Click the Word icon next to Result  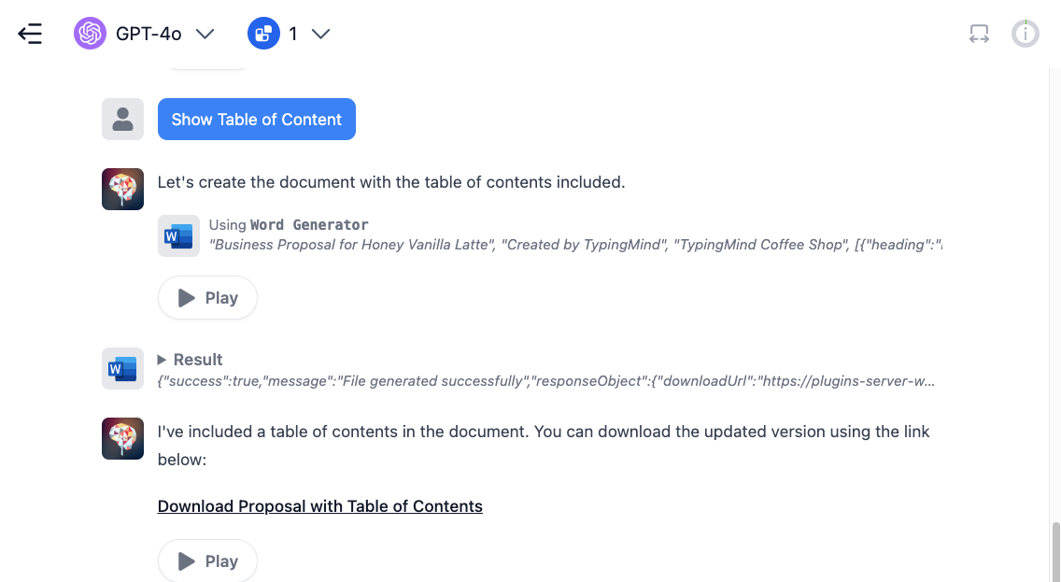point(122,369)
